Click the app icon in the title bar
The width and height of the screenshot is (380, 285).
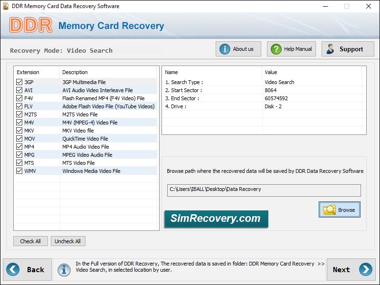[5, 7]
